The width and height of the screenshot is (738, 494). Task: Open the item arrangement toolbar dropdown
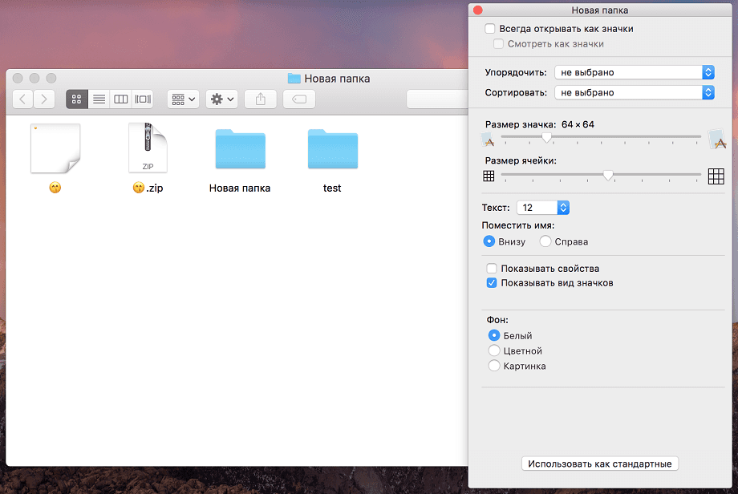[183, 99]
